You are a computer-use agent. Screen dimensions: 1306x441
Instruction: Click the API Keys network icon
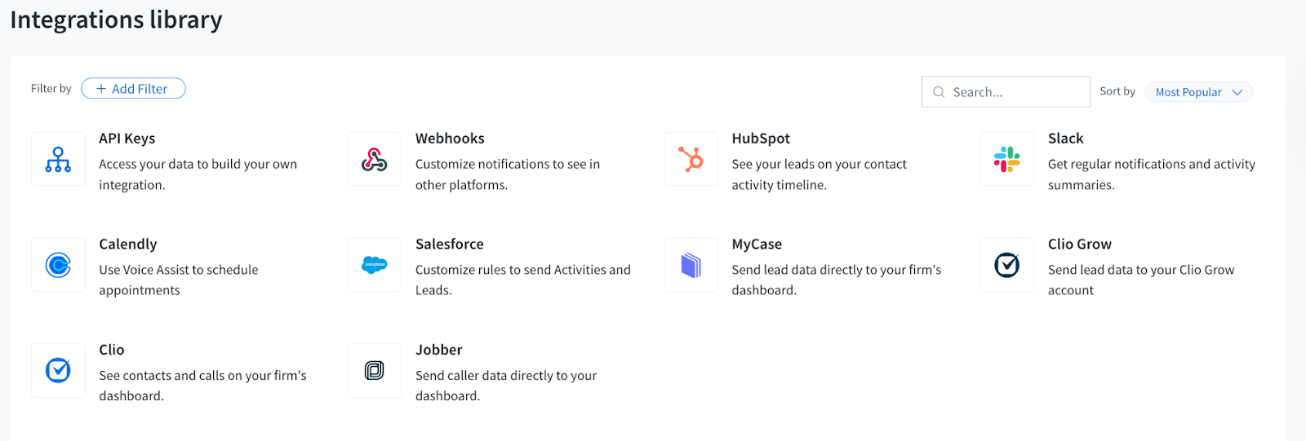click(58, 160)
